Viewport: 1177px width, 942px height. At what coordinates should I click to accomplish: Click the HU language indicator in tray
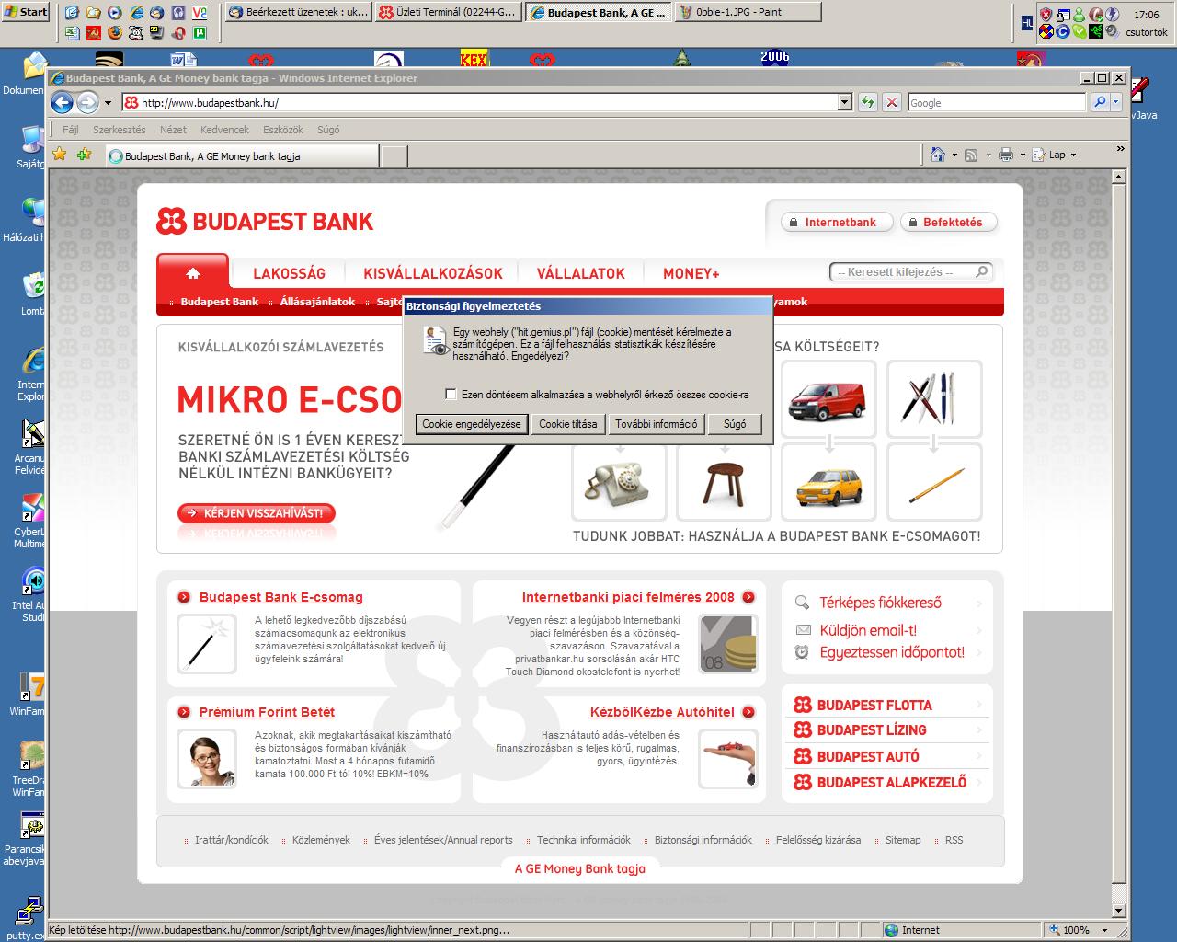(x=1027, y=23)
